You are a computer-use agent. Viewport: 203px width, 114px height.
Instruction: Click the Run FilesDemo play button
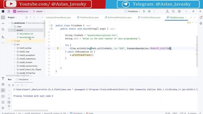click(x=144, y=11)
